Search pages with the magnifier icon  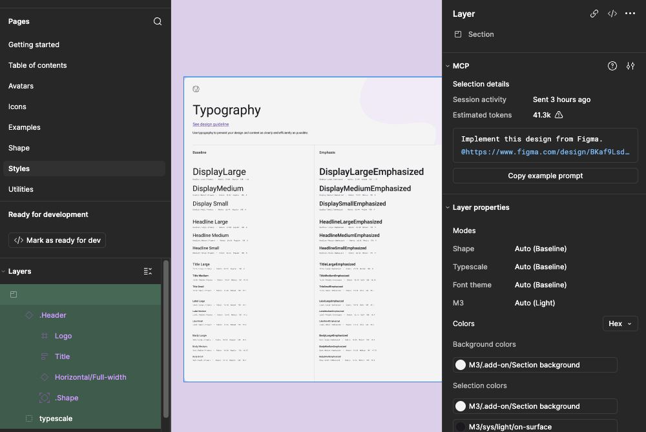(x=158, y=21)
